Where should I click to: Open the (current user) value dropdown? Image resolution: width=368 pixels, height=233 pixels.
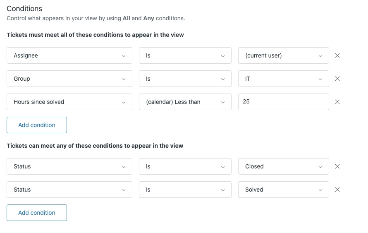283,55
